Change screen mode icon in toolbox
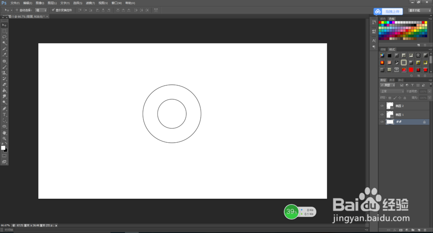 pyautogui.click(x=4, y=162)
